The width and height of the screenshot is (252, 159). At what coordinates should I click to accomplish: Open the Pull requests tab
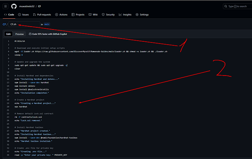coord(42,15)
